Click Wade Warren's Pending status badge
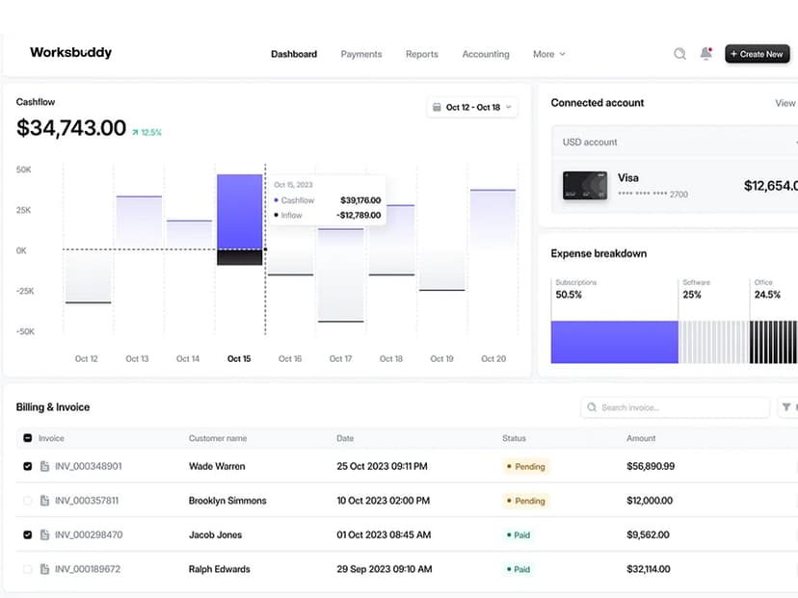The height and width of the screenshot is (598, 798). pyautogui.click(x=525, y=466)
